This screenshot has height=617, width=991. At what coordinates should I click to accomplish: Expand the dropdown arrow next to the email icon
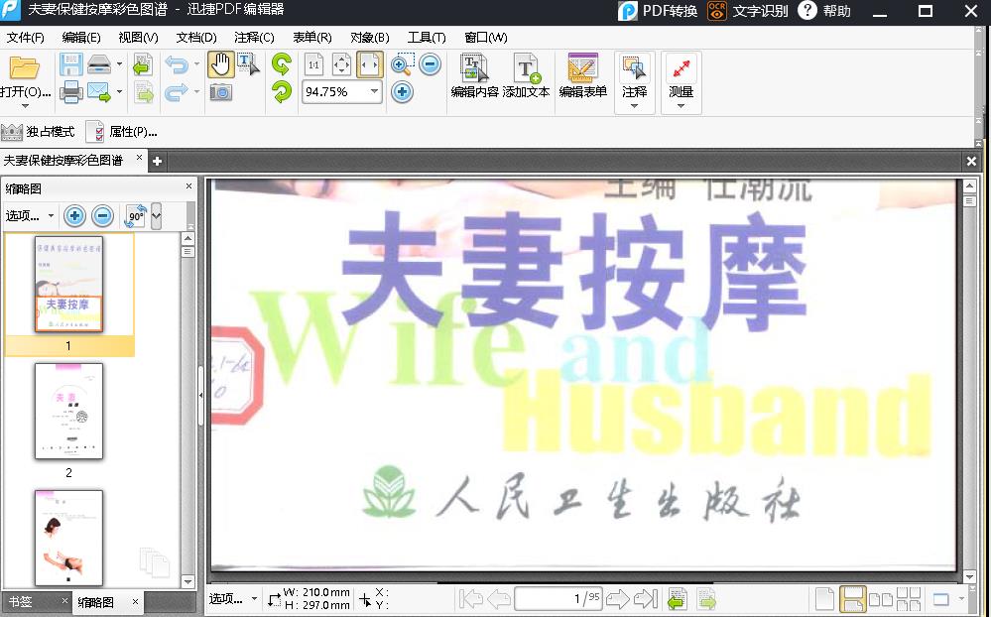(x=119, y=92)
